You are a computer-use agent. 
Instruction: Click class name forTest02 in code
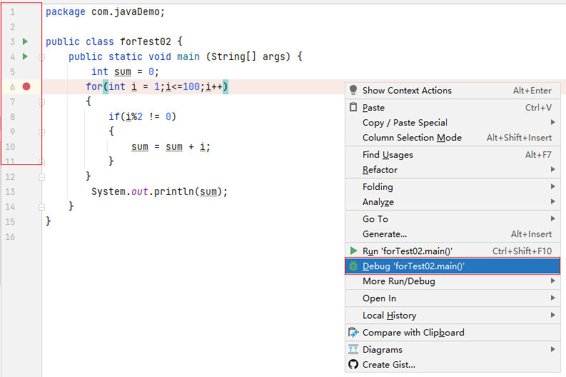(146, 41)
